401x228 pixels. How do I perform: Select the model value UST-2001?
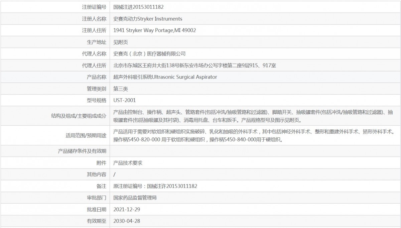click(x=124, y=100)
